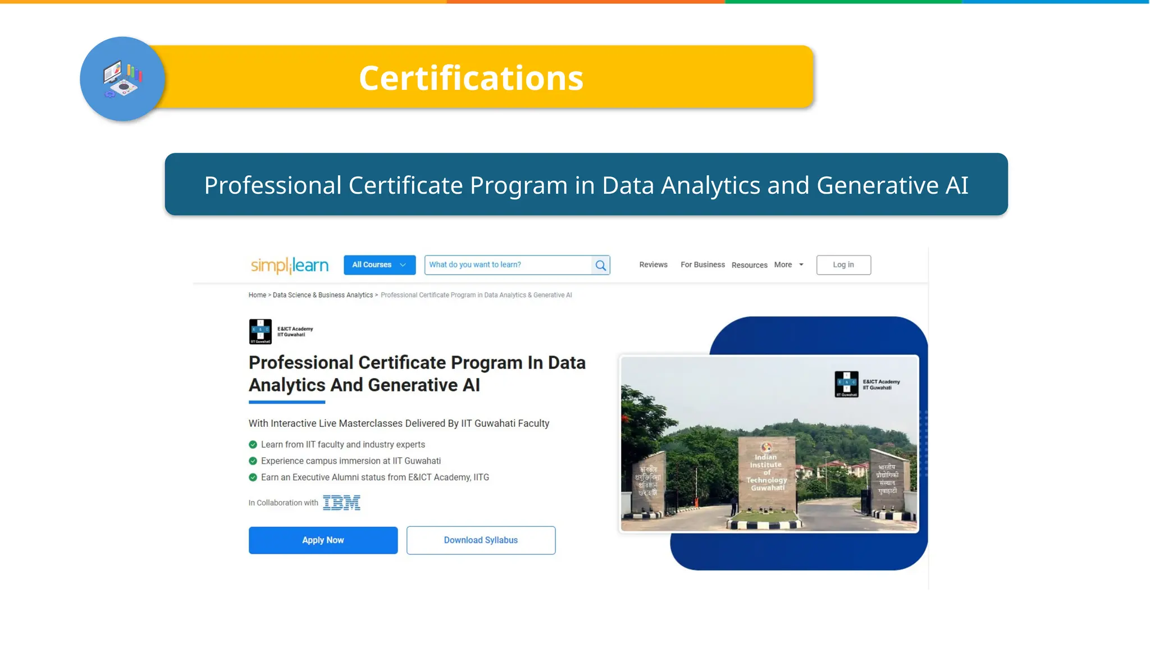Click the green check beside "Earn an Executive Alumni"

tap(253, 477)
